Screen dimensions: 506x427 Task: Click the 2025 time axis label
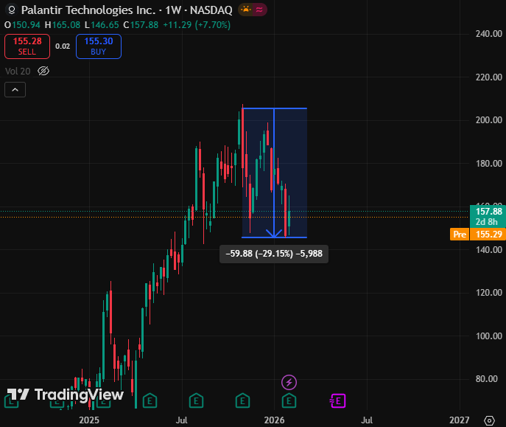(89, 420)
